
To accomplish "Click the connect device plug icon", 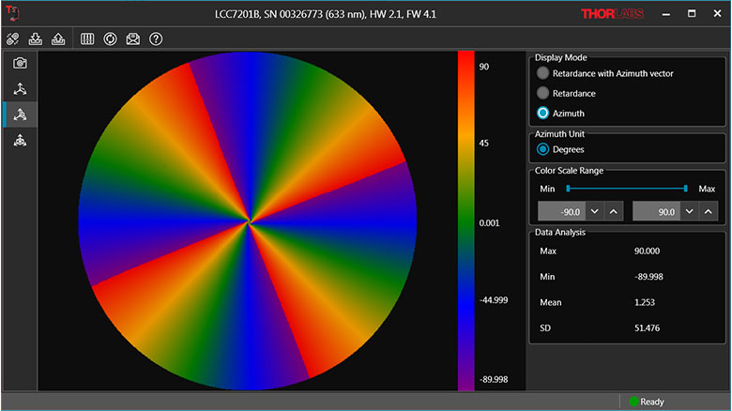I will pyautogui.click(x=13, y=38).
